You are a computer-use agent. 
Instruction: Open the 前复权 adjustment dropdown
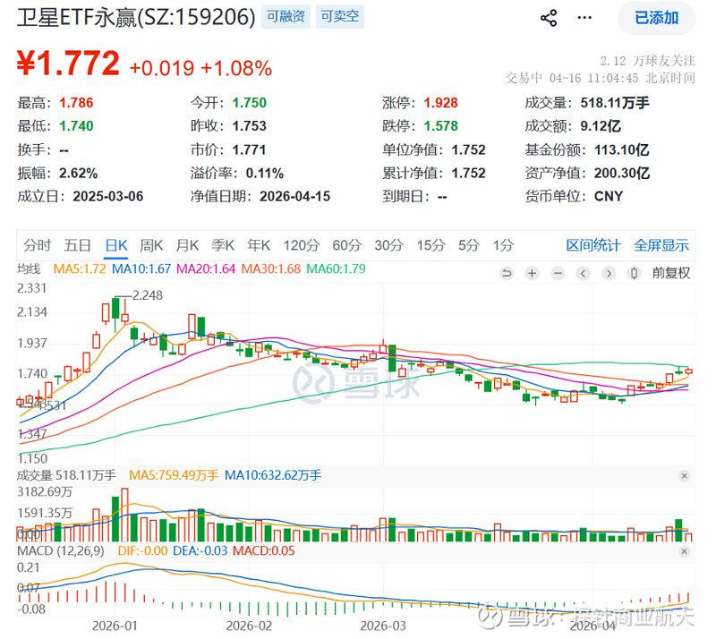pyautogui.click(x=670, y=273)
